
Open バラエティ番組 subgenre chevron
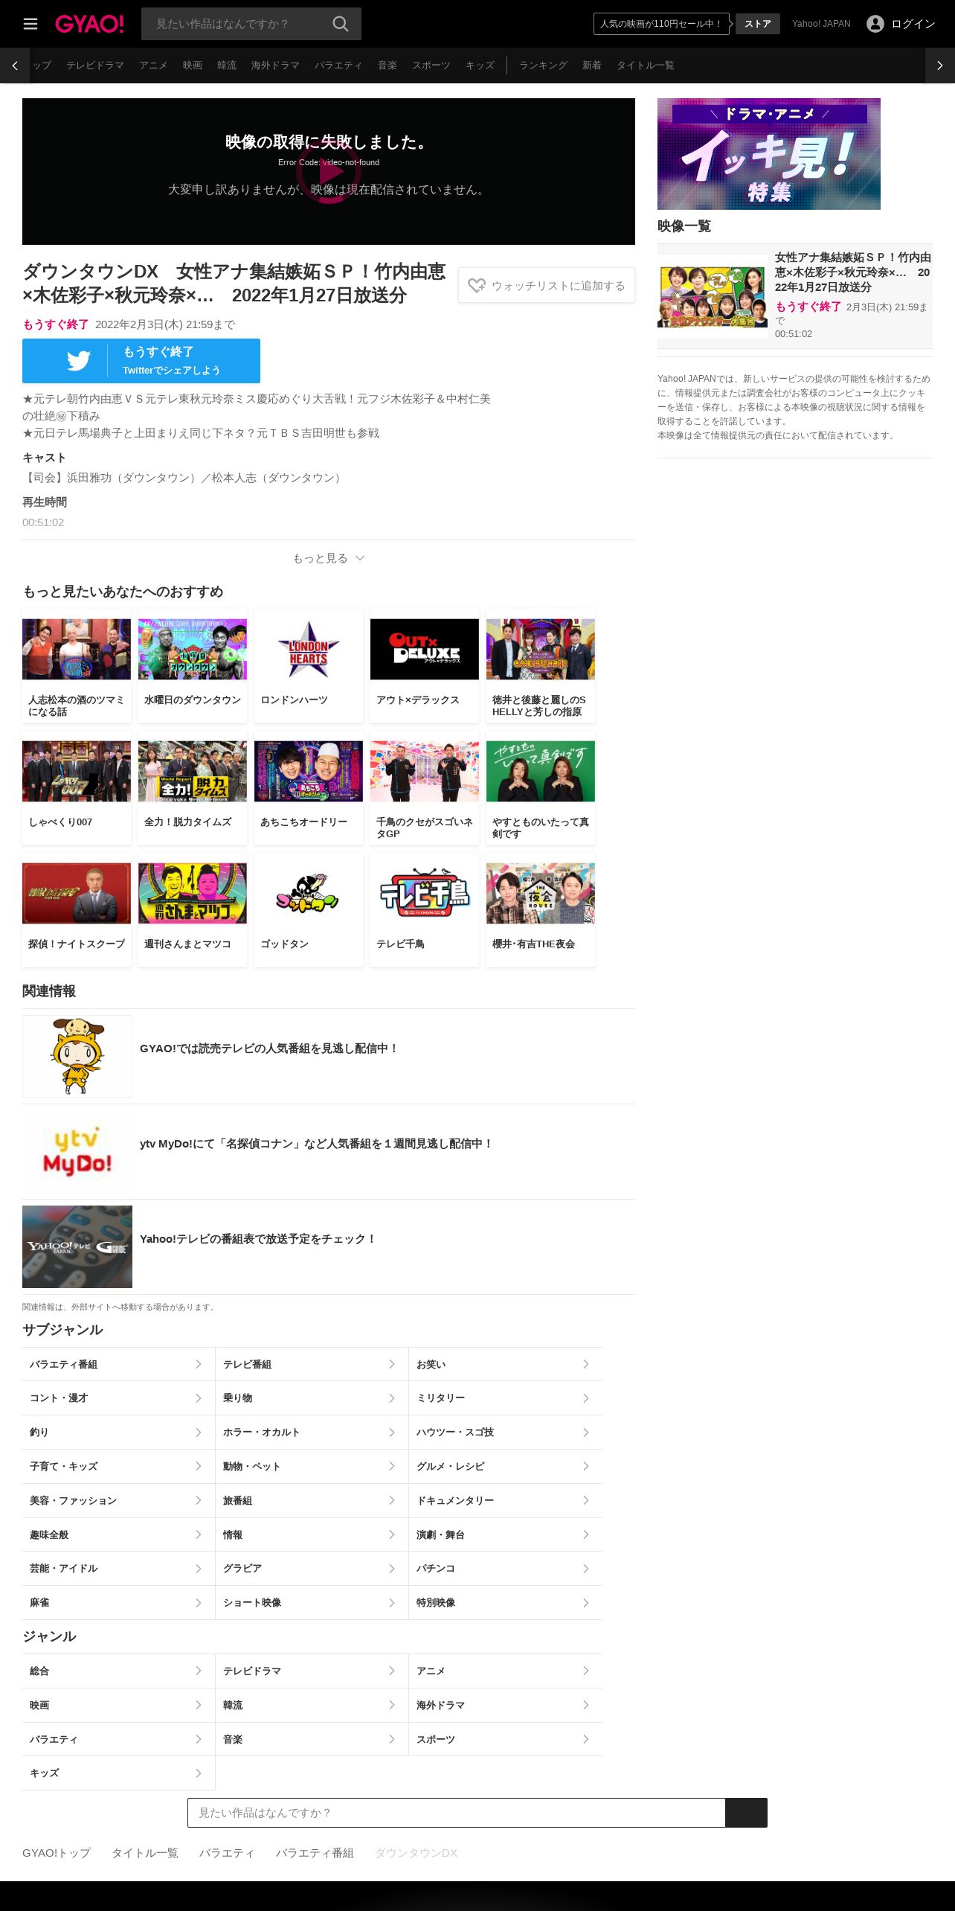coord(199,1364)
